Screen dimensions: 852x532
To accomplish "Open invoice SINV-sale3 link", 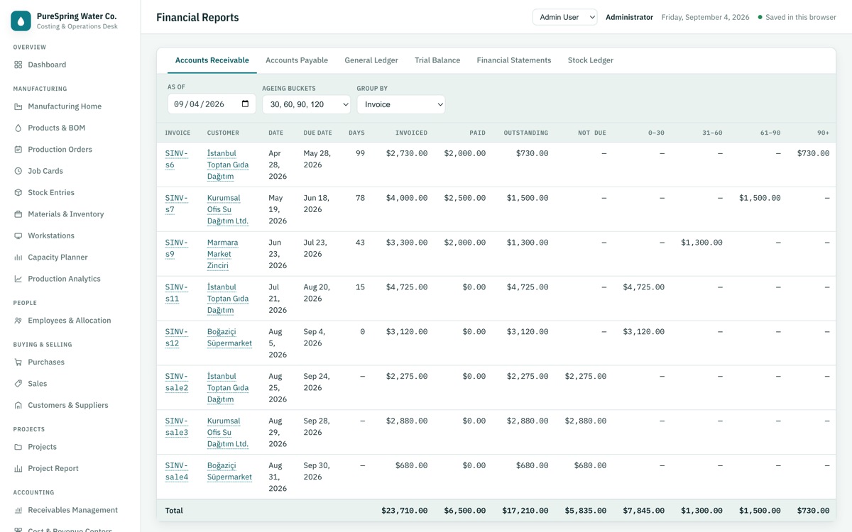I will pyautogui.click(x=177, y=427).
